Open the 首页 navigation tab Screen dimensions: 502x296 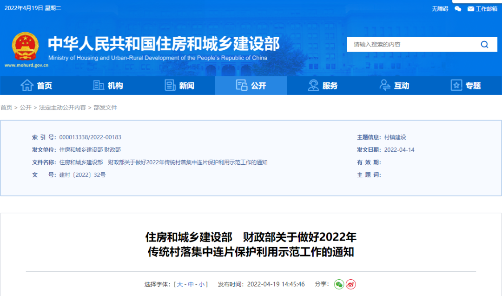(x=36, y=85)
